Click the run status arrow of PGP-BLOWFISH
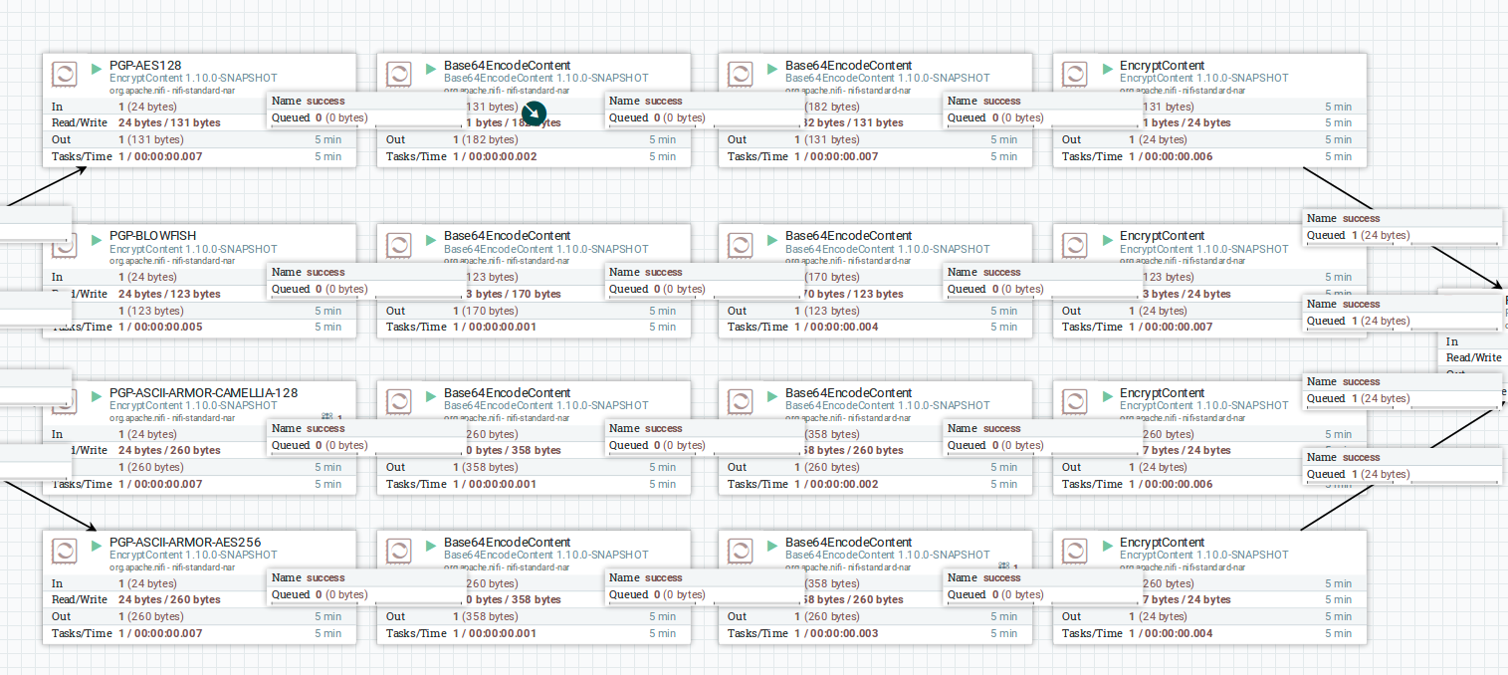This screenshot has height=675, width=1508. tap(97, 239)
